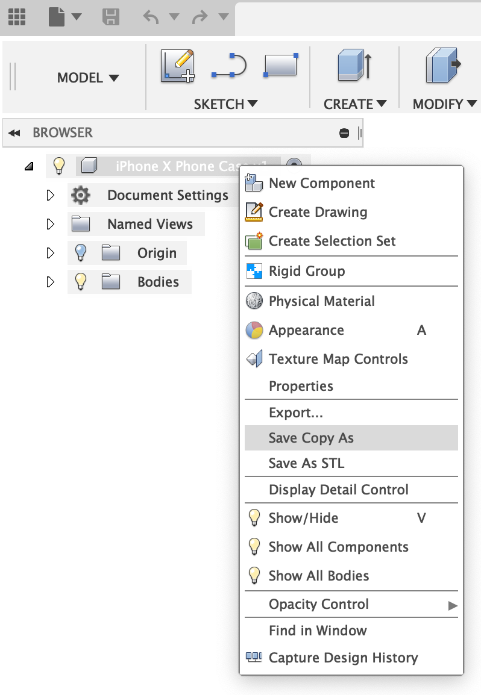The height and width of the screenshot is (695, 481).
Task: Toggle visibility bulb of Origin folder
Action: pyautogui.click(x=80, y=253)
